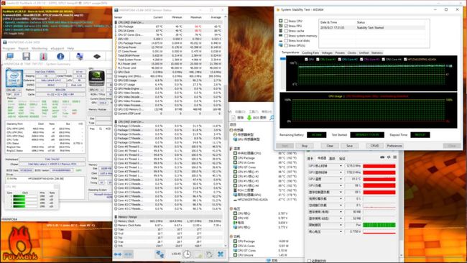The width and height of the screenshot is (467, 263).
Task: Toggle the CPU graph checkbox in AIDA64 temperatures
Action: (307, 59)
